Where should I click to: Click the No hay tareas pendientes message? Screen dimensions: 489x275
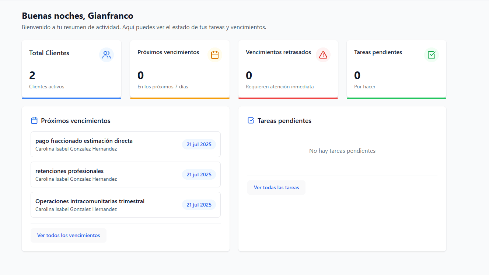click(342, 151)
